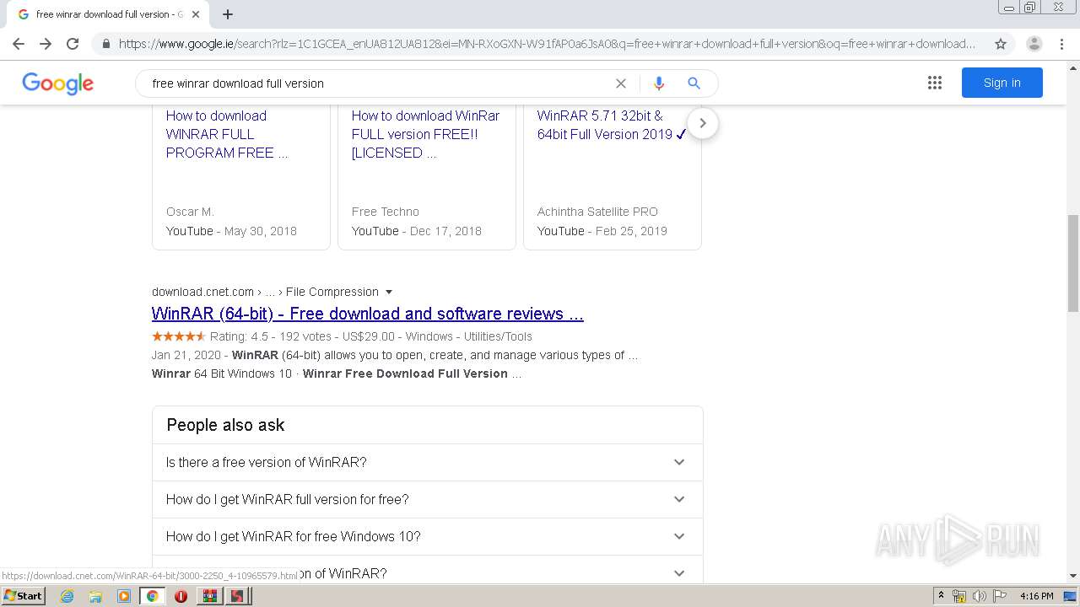Go back to previous page
This screenshot has width=1080, height=607.
point(19,44)
